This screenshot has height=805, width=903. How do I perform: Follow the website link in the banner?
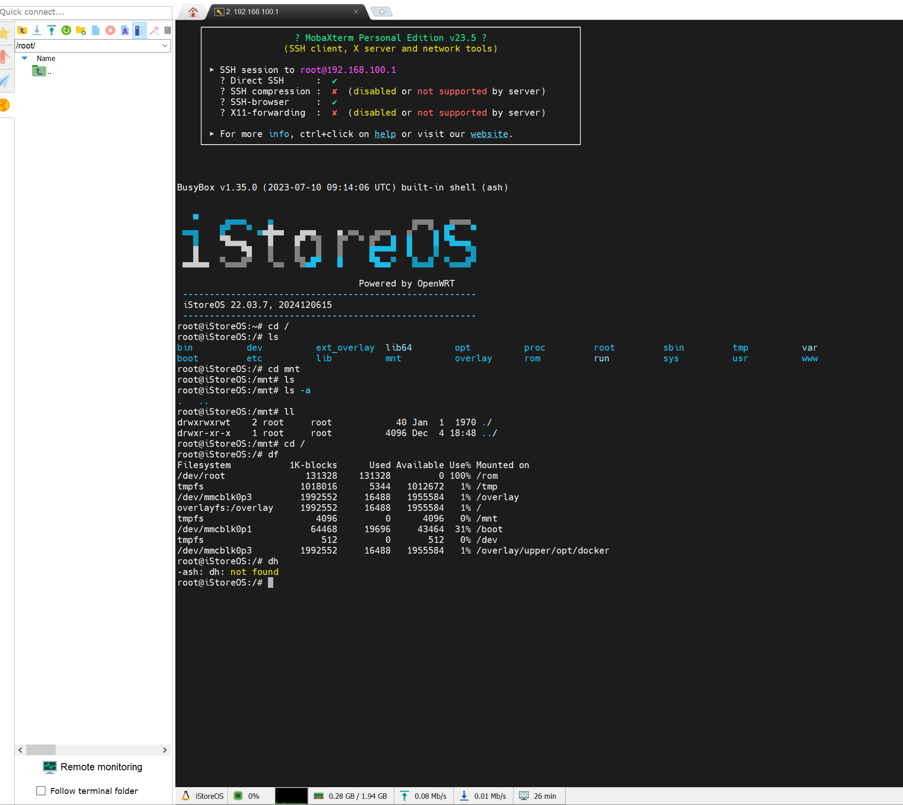489,134
